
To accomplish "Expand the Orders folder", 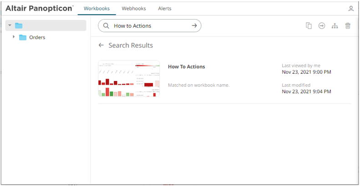I will pyautogui.click(x=14, y=37).
